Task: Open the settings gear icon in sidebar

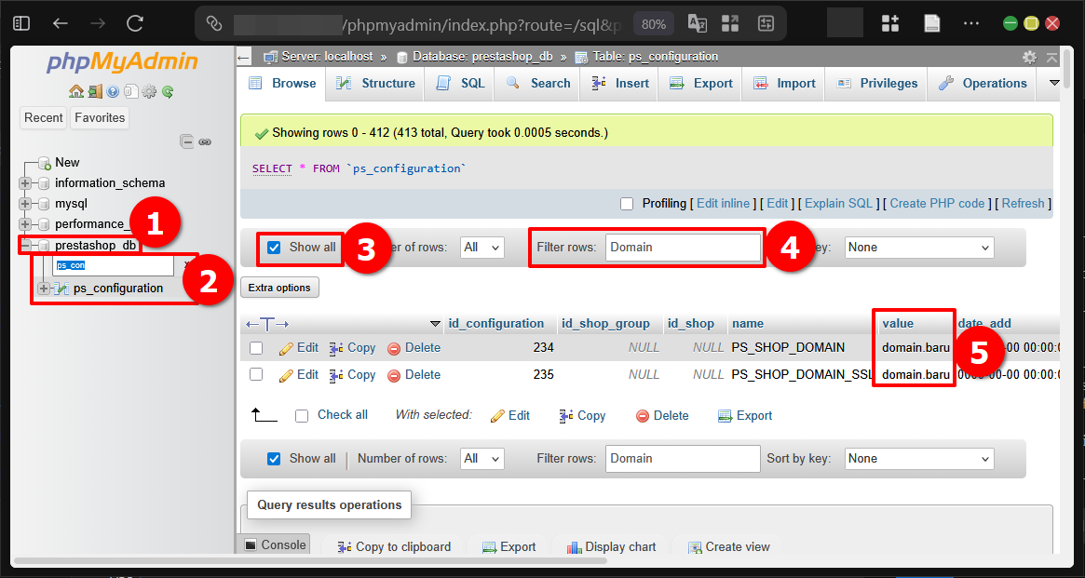Action: click(149, 91)
